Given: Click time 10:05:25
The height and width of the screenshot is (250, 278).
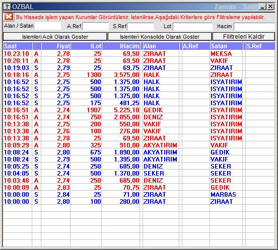Looking at the screenshot, I should pyautogui.click(x=16, y=166).
